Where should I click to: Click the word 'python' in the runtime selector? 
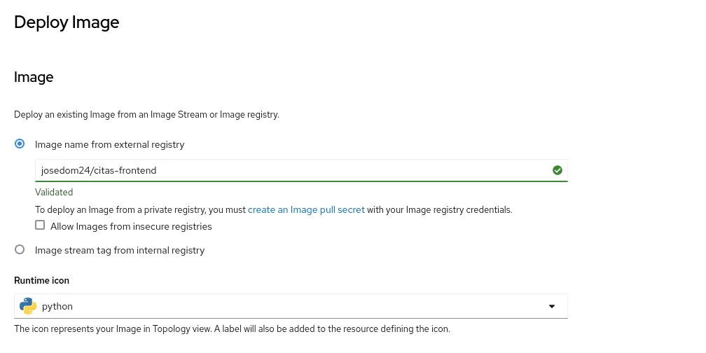(57, 306)
